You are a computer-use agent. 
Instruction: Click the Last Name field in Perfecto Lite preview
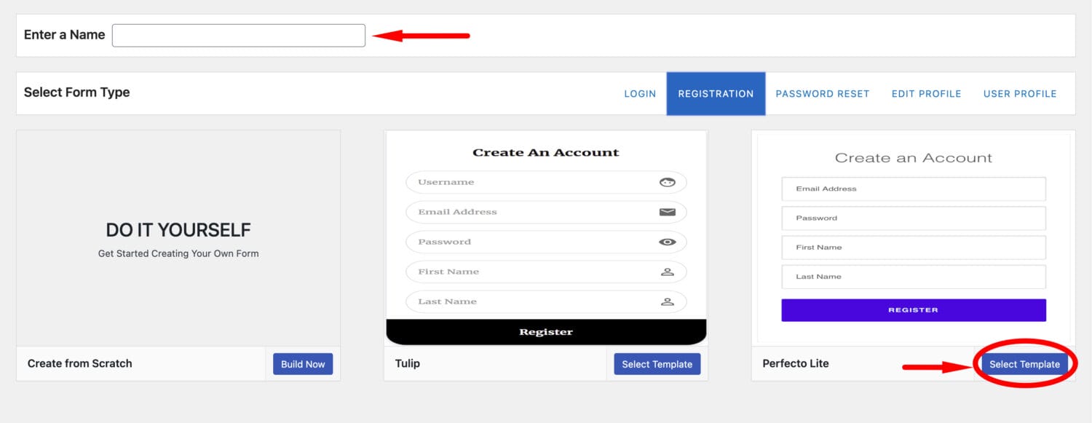(914, 277)
